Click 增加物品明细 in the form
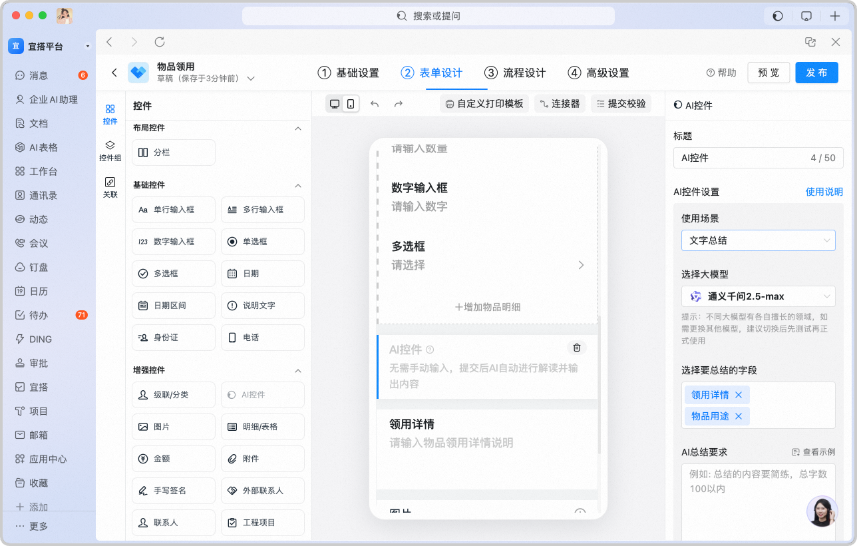The width and height of the screenshot is (857, 546). click(488, 307)
